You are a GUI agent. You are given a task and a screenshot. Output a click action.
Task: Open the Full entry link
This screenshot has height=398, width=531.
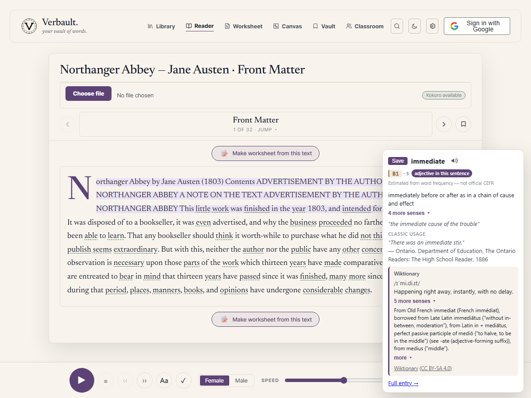coord(403,383)
